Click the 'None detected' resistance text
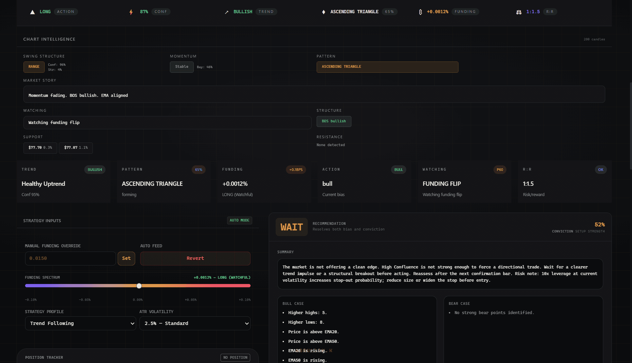Viewport: 632px width, 363px height. [331, 145]
